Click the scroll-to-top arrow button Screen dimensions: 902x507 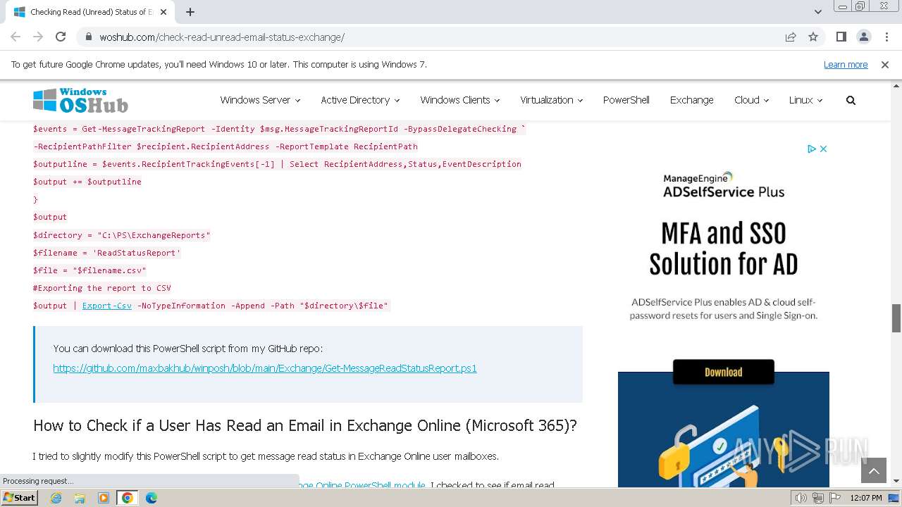pos(873,471)
